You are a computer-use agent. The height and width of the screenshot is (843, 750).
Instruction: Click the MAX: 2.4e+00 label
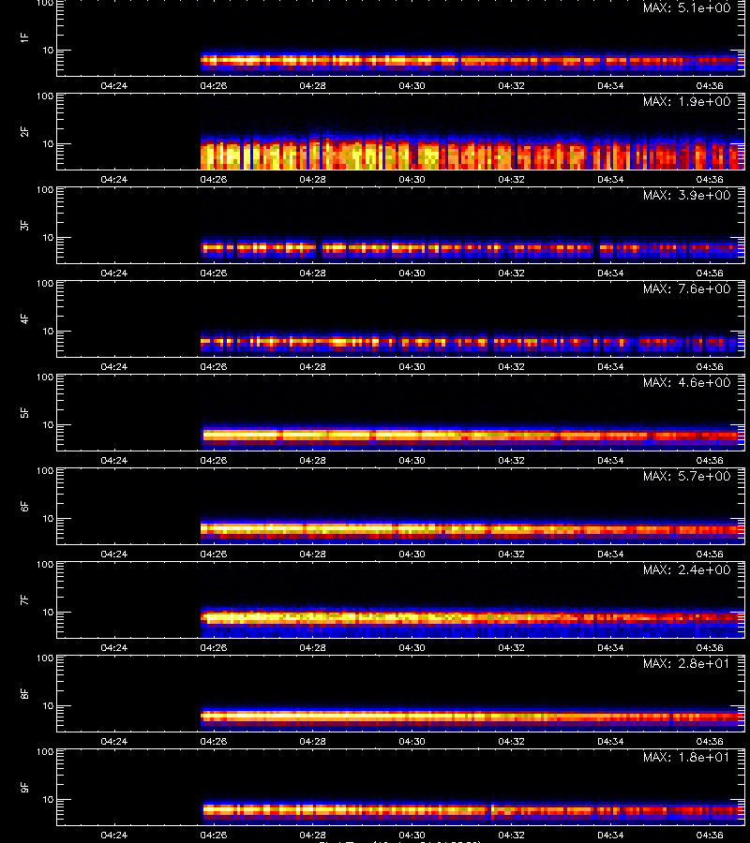coord(687,569)
